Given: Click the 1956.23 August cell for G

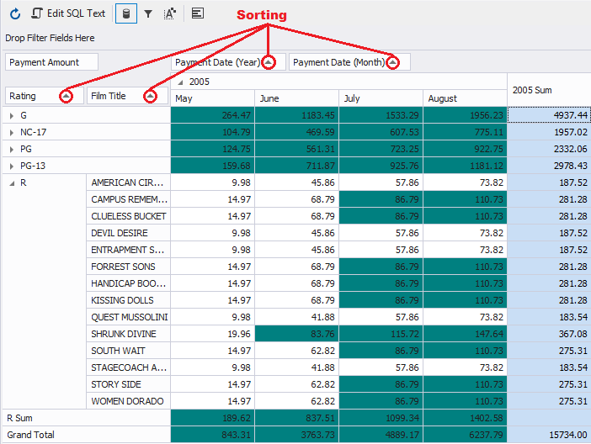Looking at the screenshot, I should 465,115.
